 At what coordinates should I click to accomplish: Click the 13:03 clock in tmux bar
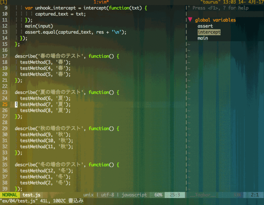tap(229, 2)
